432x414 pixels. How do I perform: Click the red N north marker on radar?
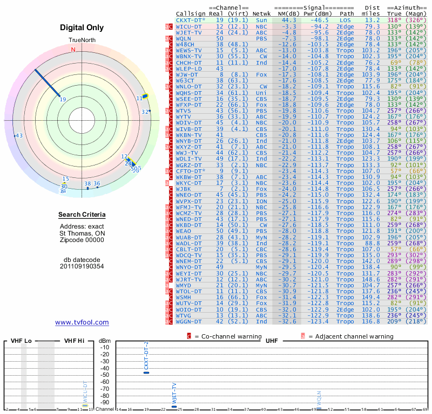73,50
